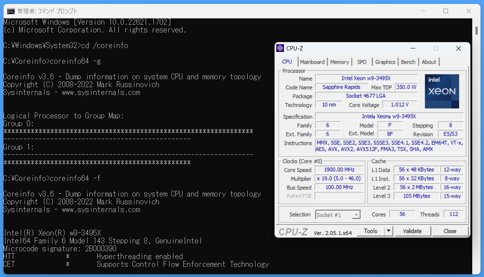Click 'Logical Processor to Group Map:' text
Image resolution: width=484 pixels, height=277 pixels.
coord(64,116)
